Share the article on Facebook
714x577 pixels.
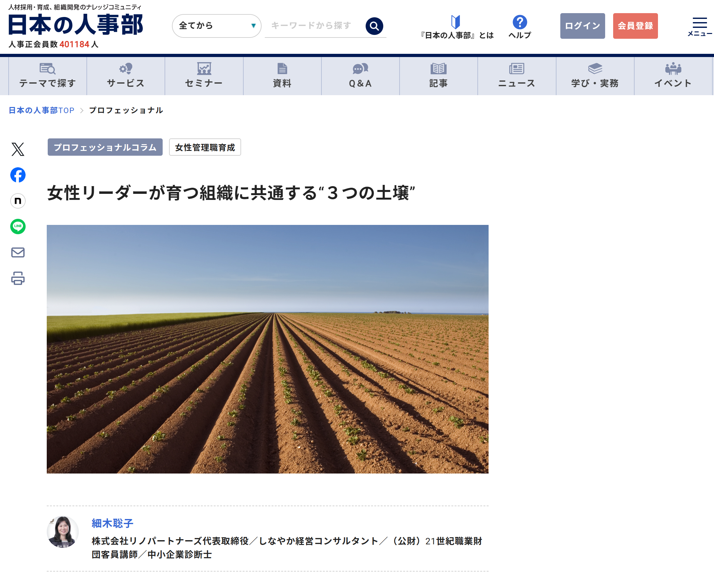coord(18,175)
